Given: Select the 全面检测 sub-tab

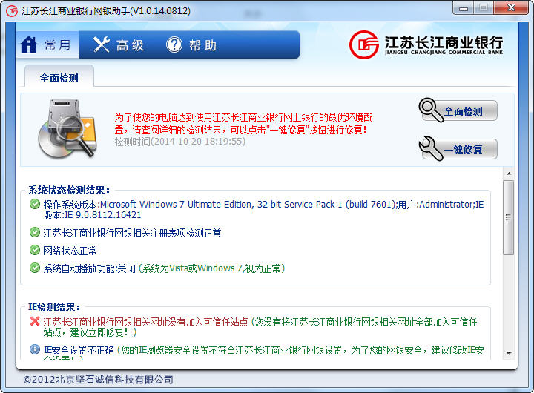Looking at the screenshot, I should coord(59,78).
